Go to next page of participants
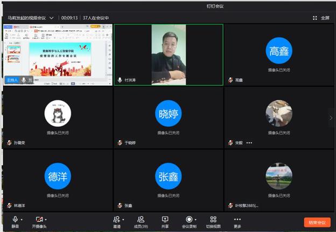The height and width of the screenshot is (232, 336). point(331,118)
